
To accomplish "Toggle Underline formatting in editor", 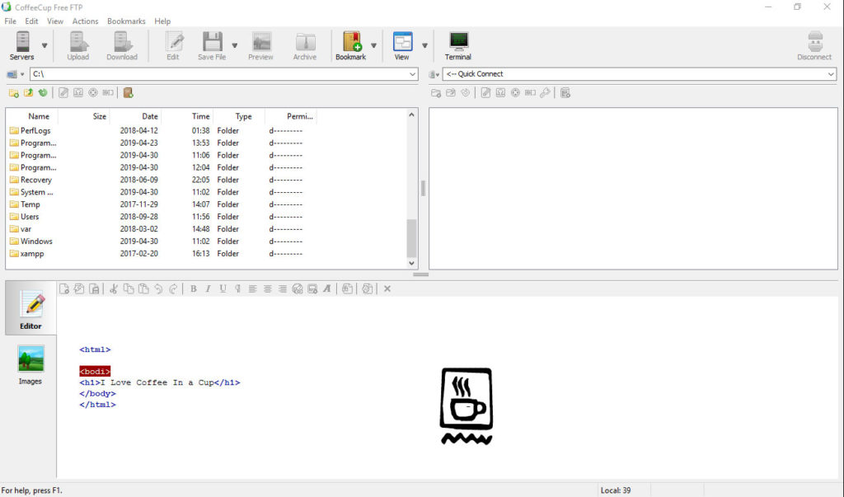I will tap(223, 288).
